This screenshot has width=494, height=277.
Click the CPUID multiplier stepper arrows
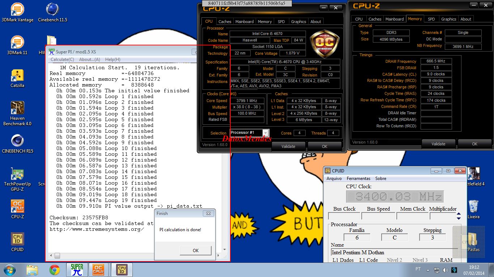pyautogui.click(x=459, y=216)
